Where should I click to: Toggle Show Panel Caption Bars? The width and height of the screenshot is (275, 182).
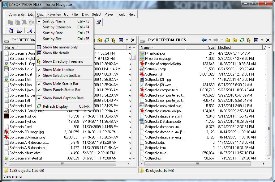(x=65, y=98)
